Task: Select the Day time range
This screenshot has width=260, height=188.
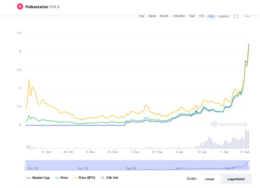Action: click(x=142, y=16)
